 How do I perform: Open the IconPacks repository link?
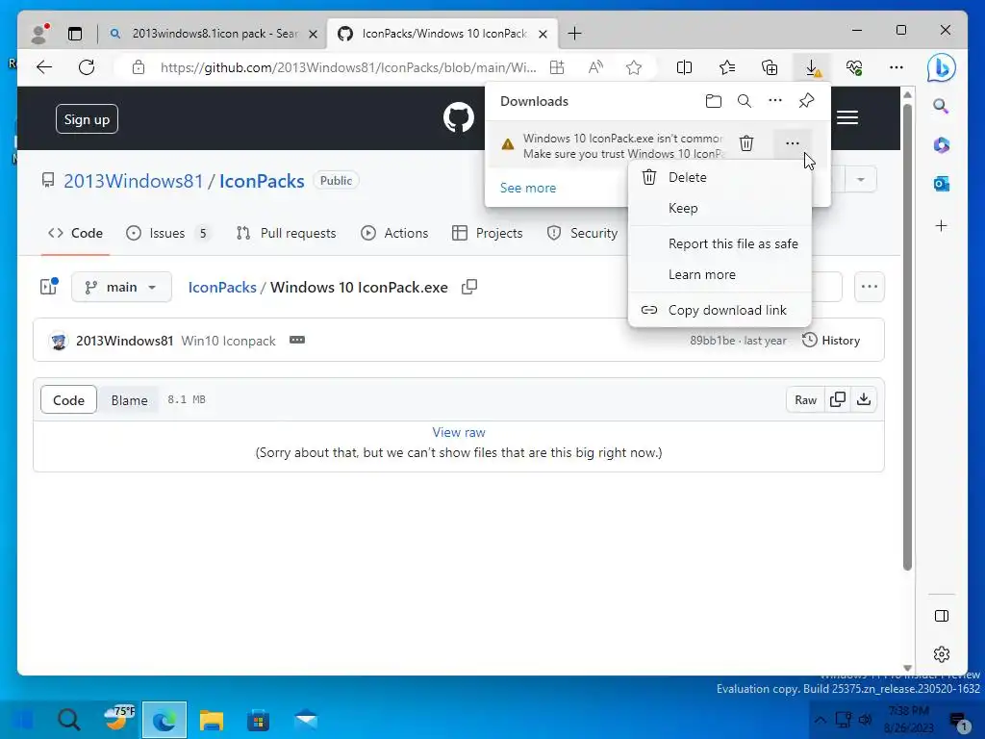(262, 181)
